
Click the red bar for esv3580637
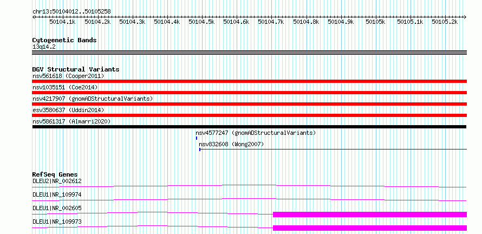click(250, 115)
